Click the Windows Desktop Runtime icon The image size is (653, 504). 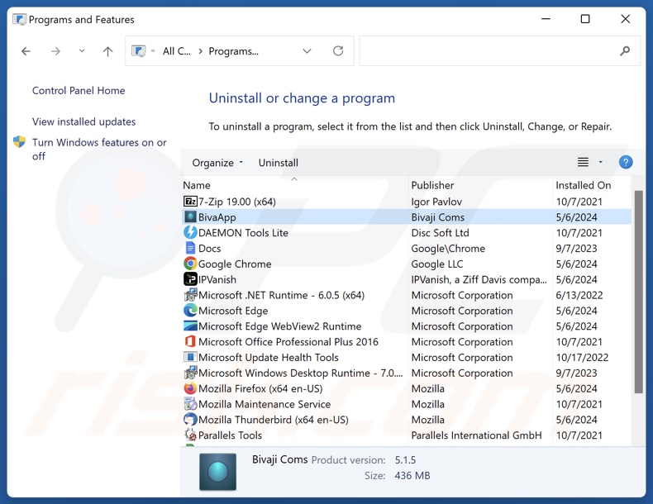(x=190, y=373)
